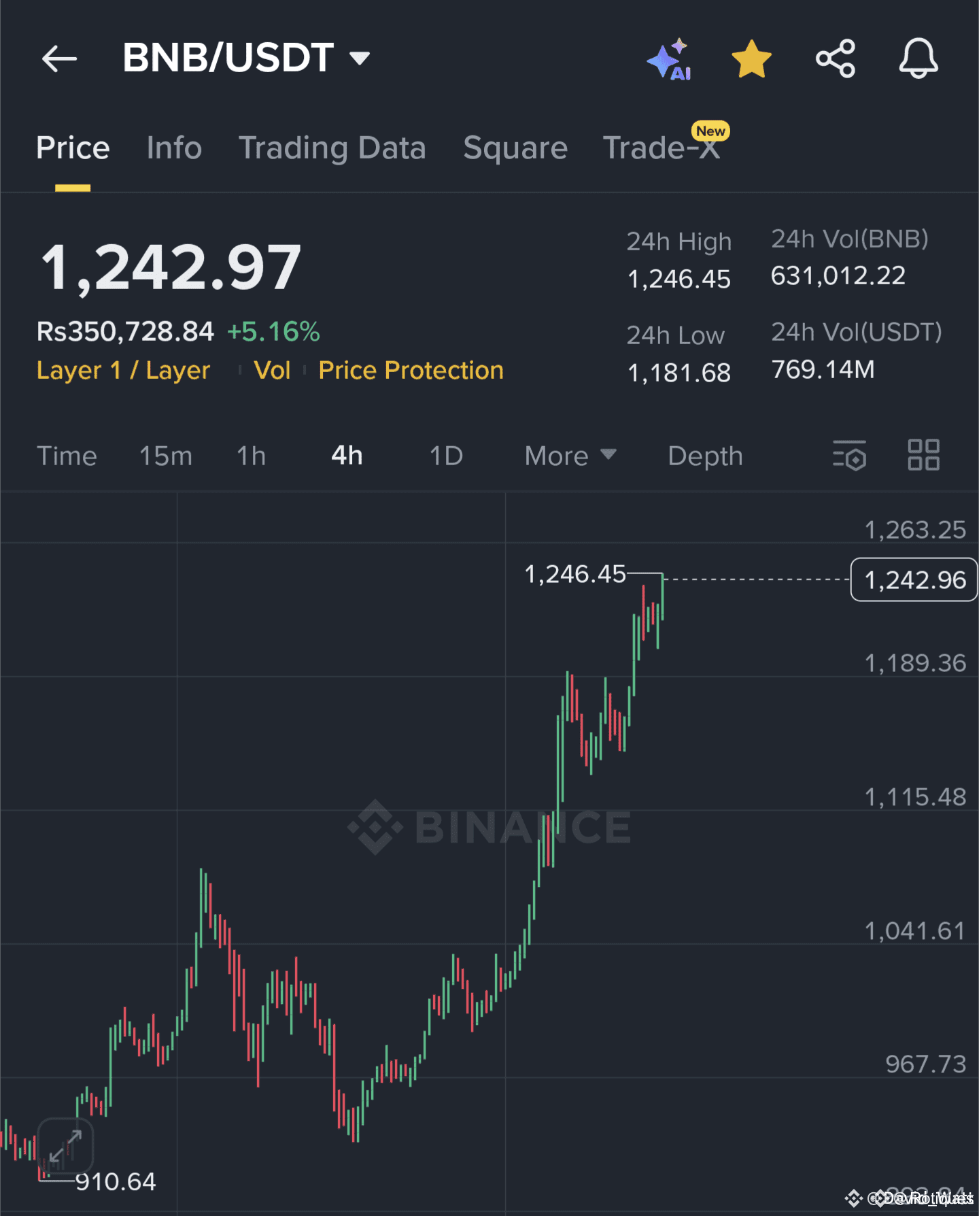This screenshot has width=979, height=1216.
Task: Tap the current price 1,242.97
Action: click(x=171, y=268)
